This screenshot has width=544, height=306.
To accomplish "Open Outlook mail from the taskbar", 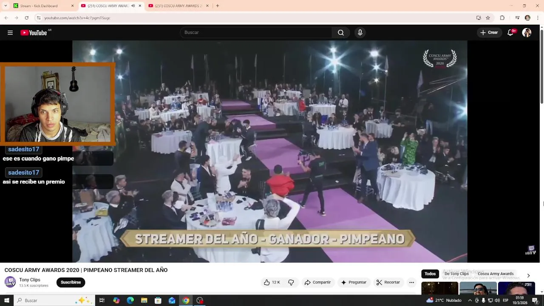I will [x=172, y=300].
